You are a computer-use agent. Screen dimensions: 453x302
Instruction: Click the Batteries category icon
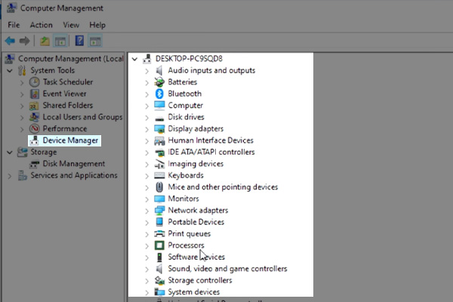pos(159,82)
